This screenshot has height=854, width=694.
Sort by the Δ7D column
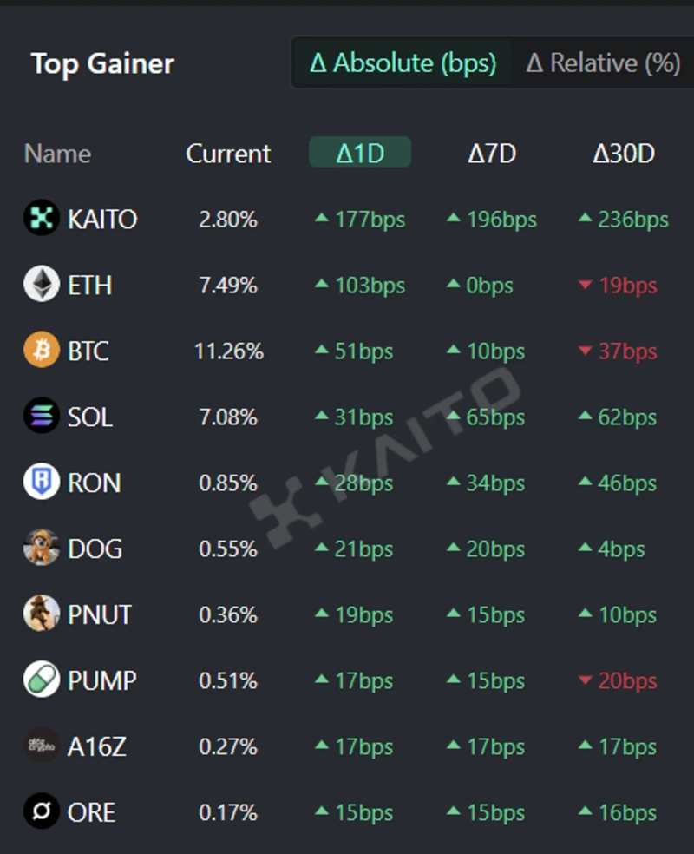[x=492, y=154]
